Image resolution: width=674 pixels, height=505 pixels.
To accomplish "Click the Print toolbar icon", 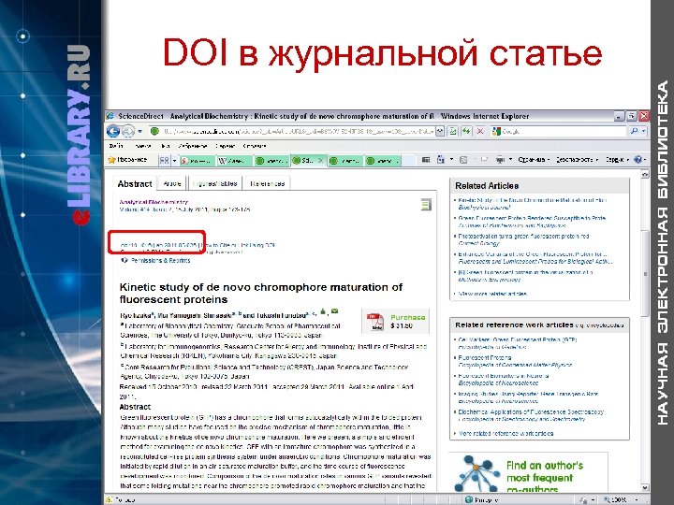I will click(500, 160).
